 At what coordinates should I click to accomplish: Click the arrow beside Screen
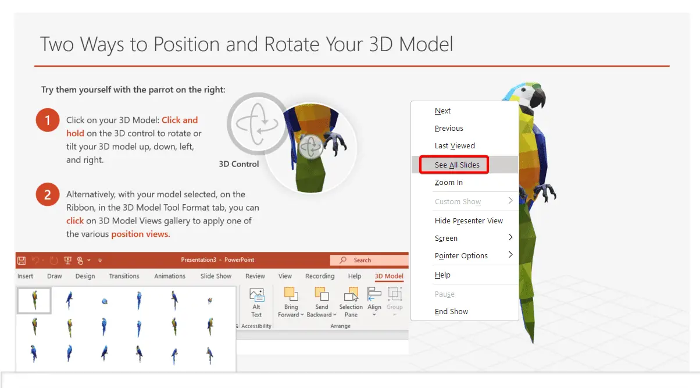tap(510, 237)
